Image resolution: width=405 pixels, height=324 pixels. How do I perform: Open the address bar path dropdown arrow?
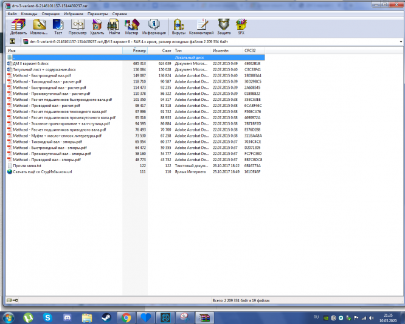pyautogui.click(x=401, y=41)
